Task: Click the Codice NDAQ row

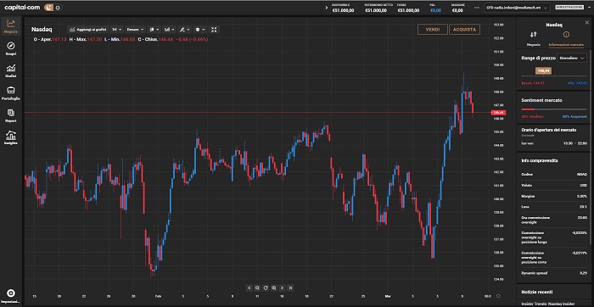Action: click(x=554, y=175)
